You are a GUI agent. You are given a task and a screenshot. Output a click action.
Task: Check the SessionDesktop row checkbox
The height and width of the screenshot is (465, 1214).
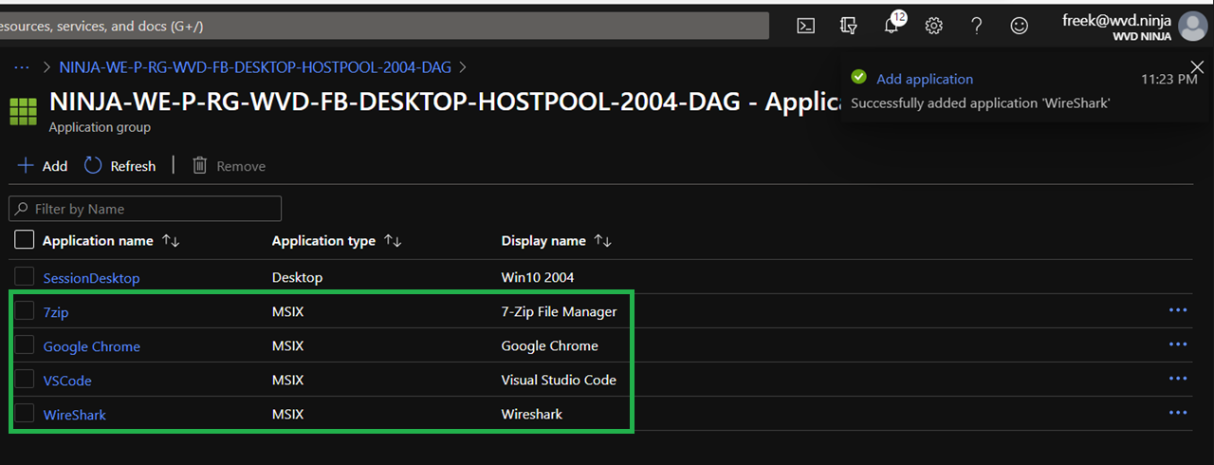(x=25, y=276)
